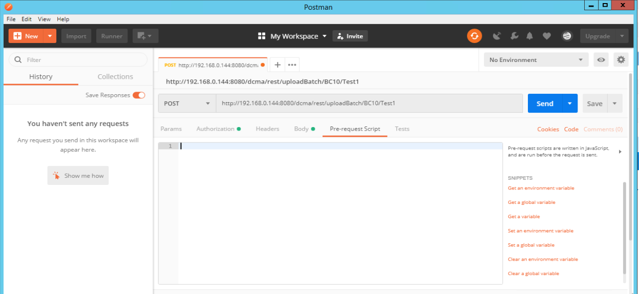Collapse the pre-request script info panel arrow
This screenshot has height=294, width=639.
620,152
